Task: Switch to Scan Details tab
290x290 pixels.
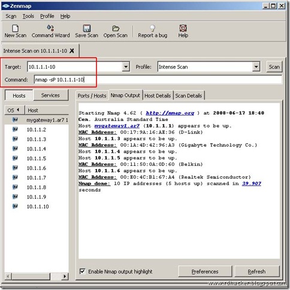Action: [189, 96]
